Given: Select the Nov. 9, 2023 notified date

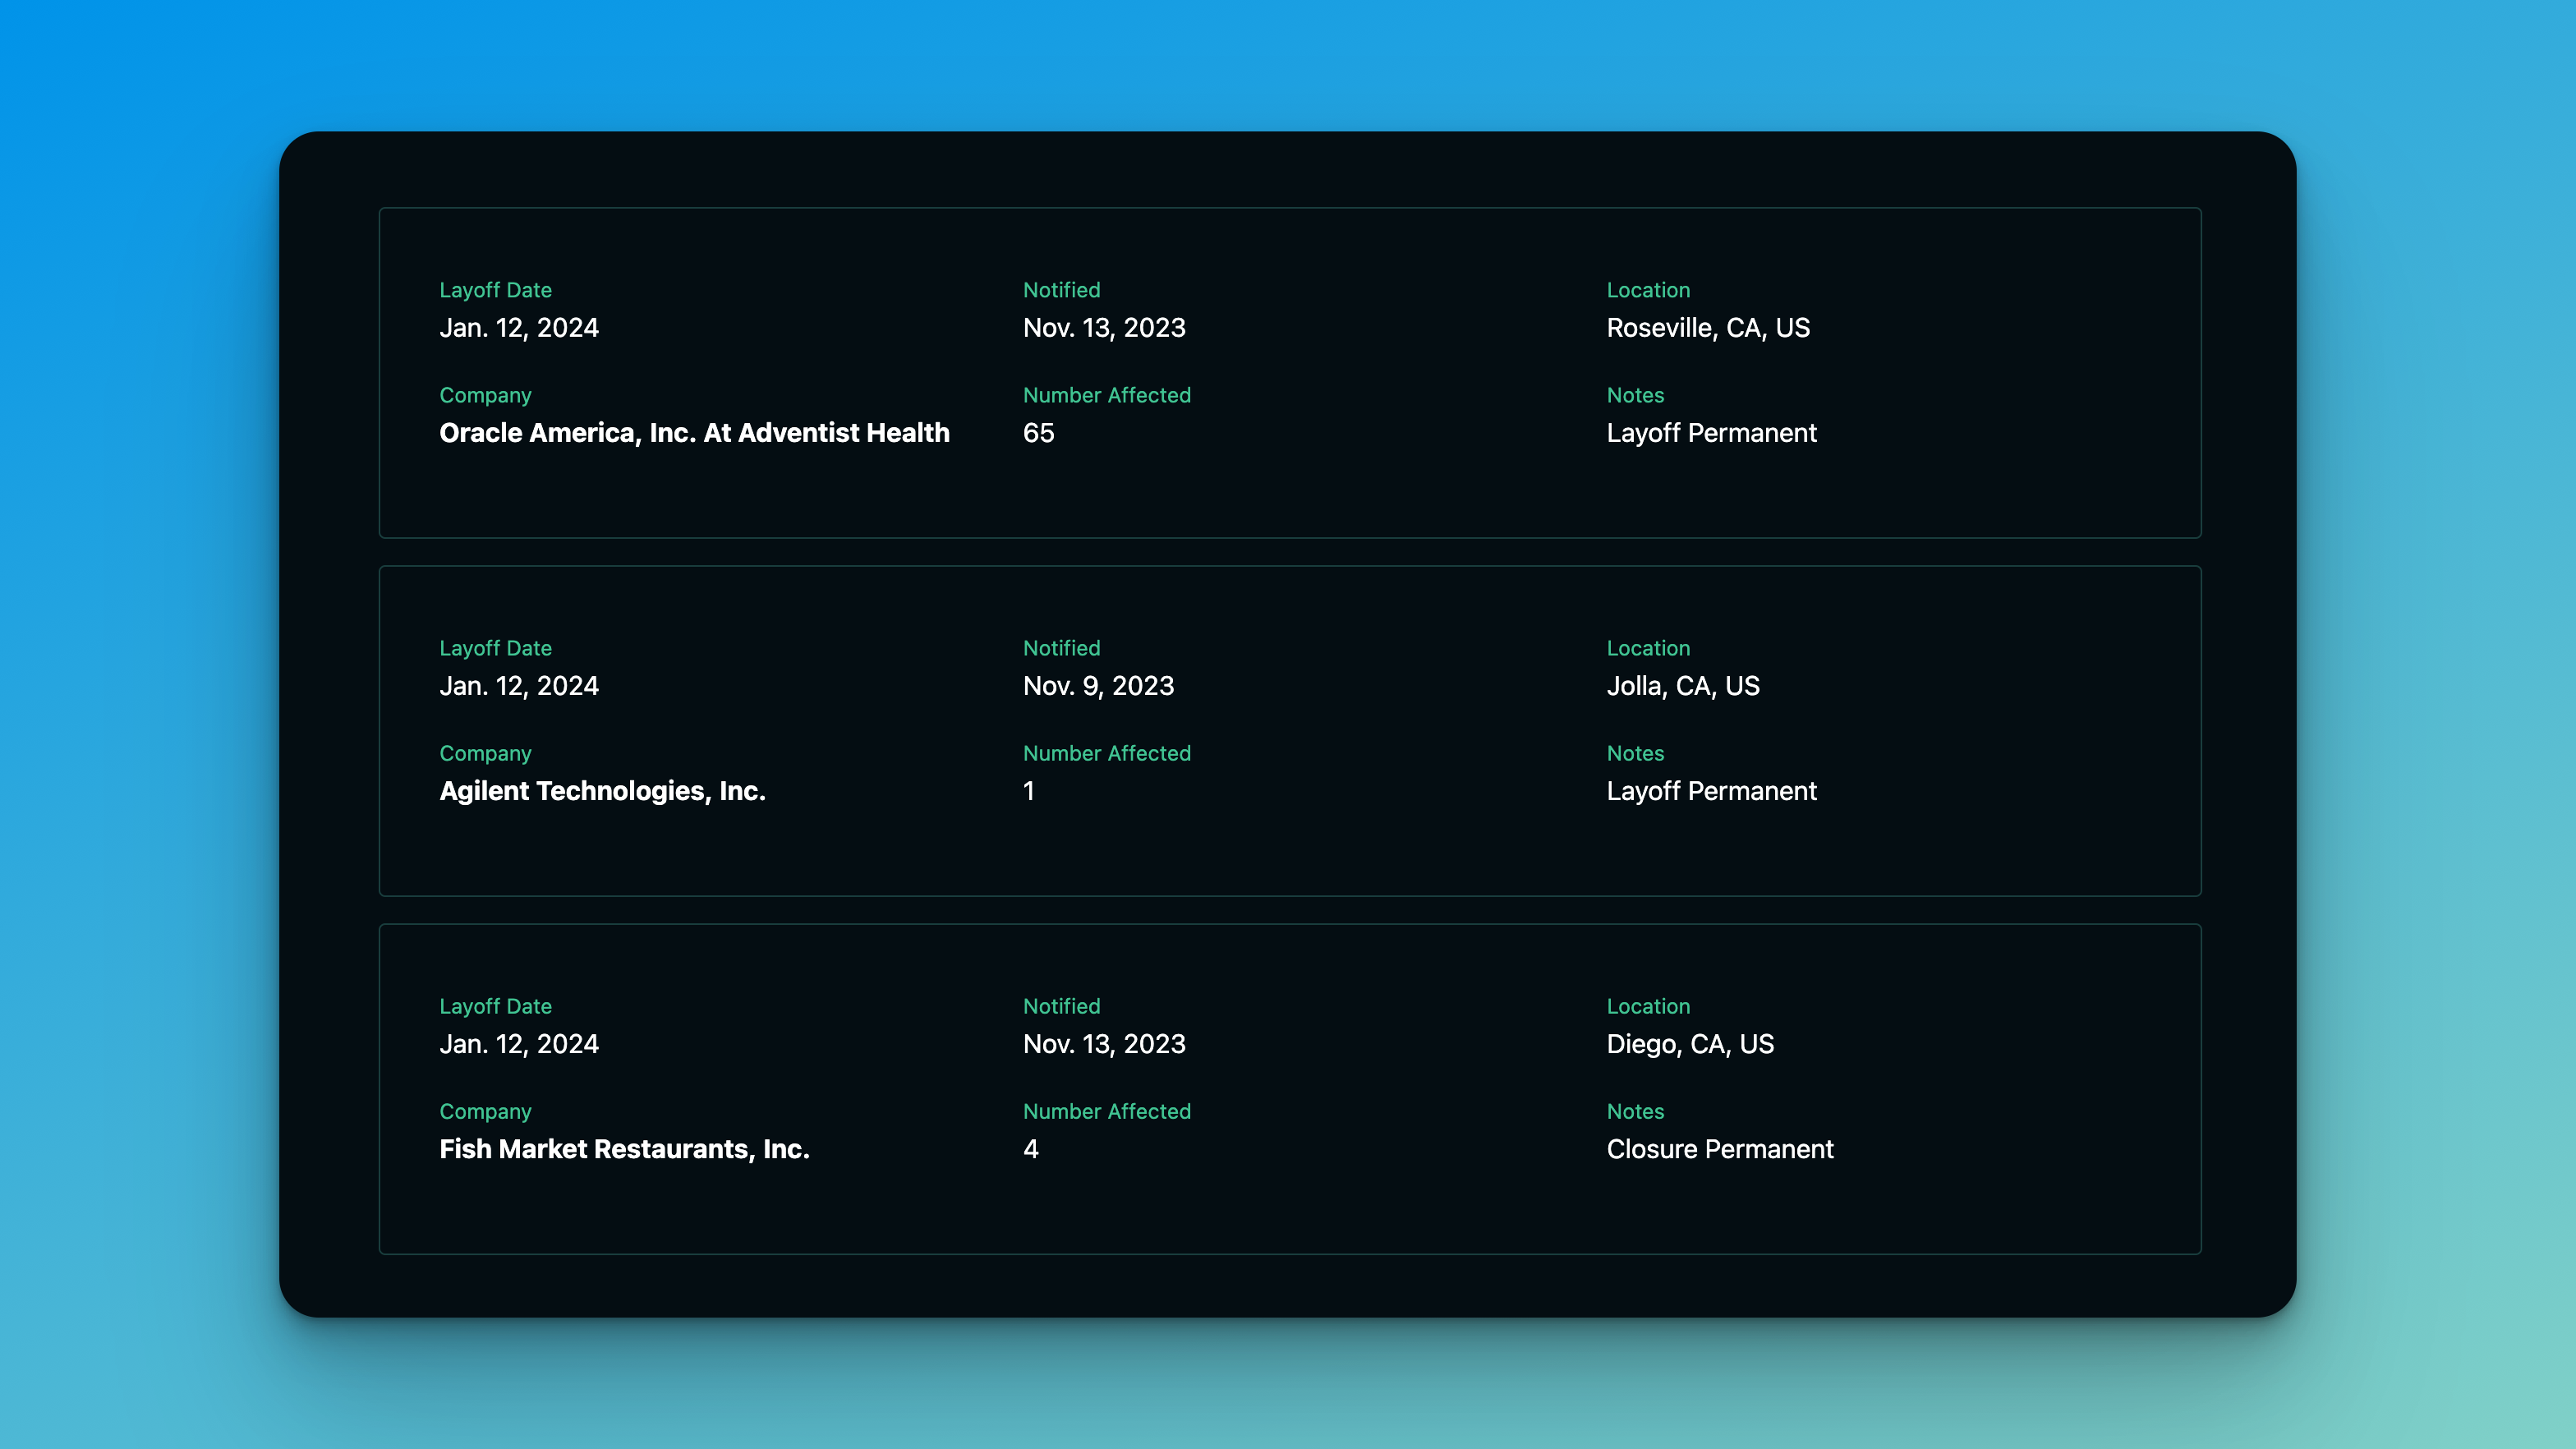Looking at the screenshot, I should click(1098, 686).
